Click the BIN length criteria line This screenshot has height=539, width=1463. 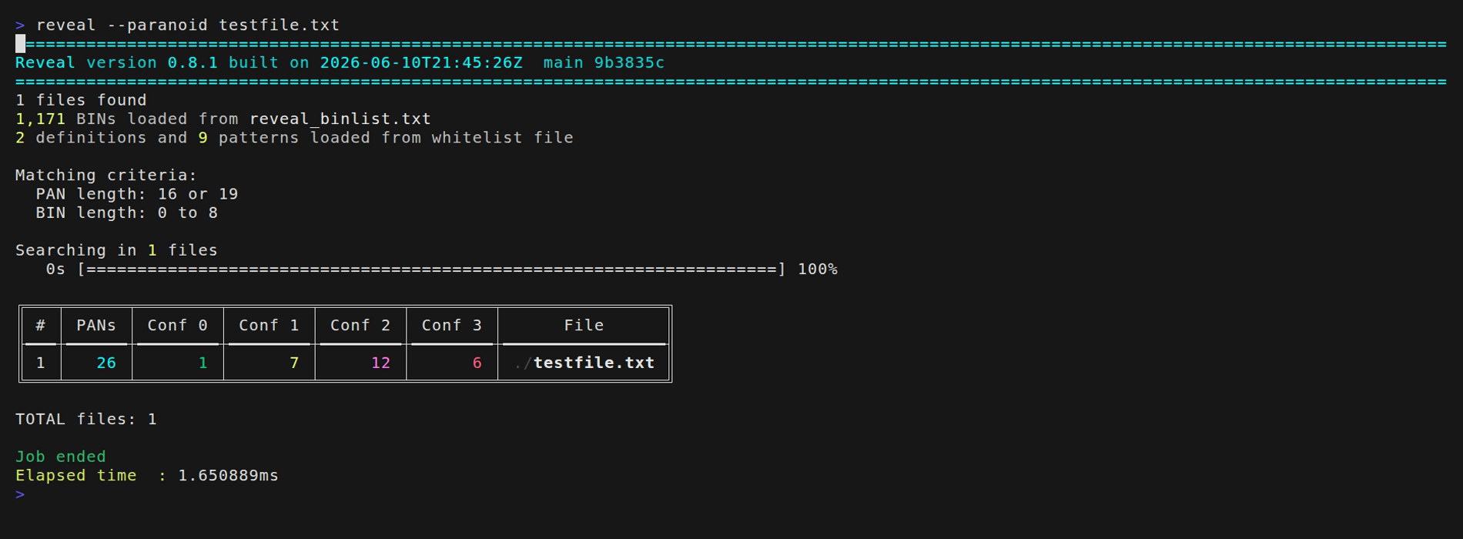click(126, 213)
